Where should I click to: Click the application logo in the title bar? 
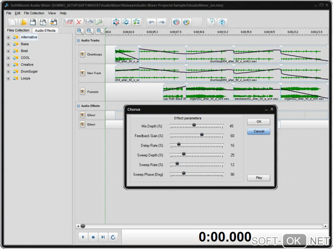pyautogui.click(x=7, y=5)
